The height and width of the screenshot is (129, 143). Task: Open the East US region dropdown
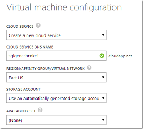click(57, 77)
